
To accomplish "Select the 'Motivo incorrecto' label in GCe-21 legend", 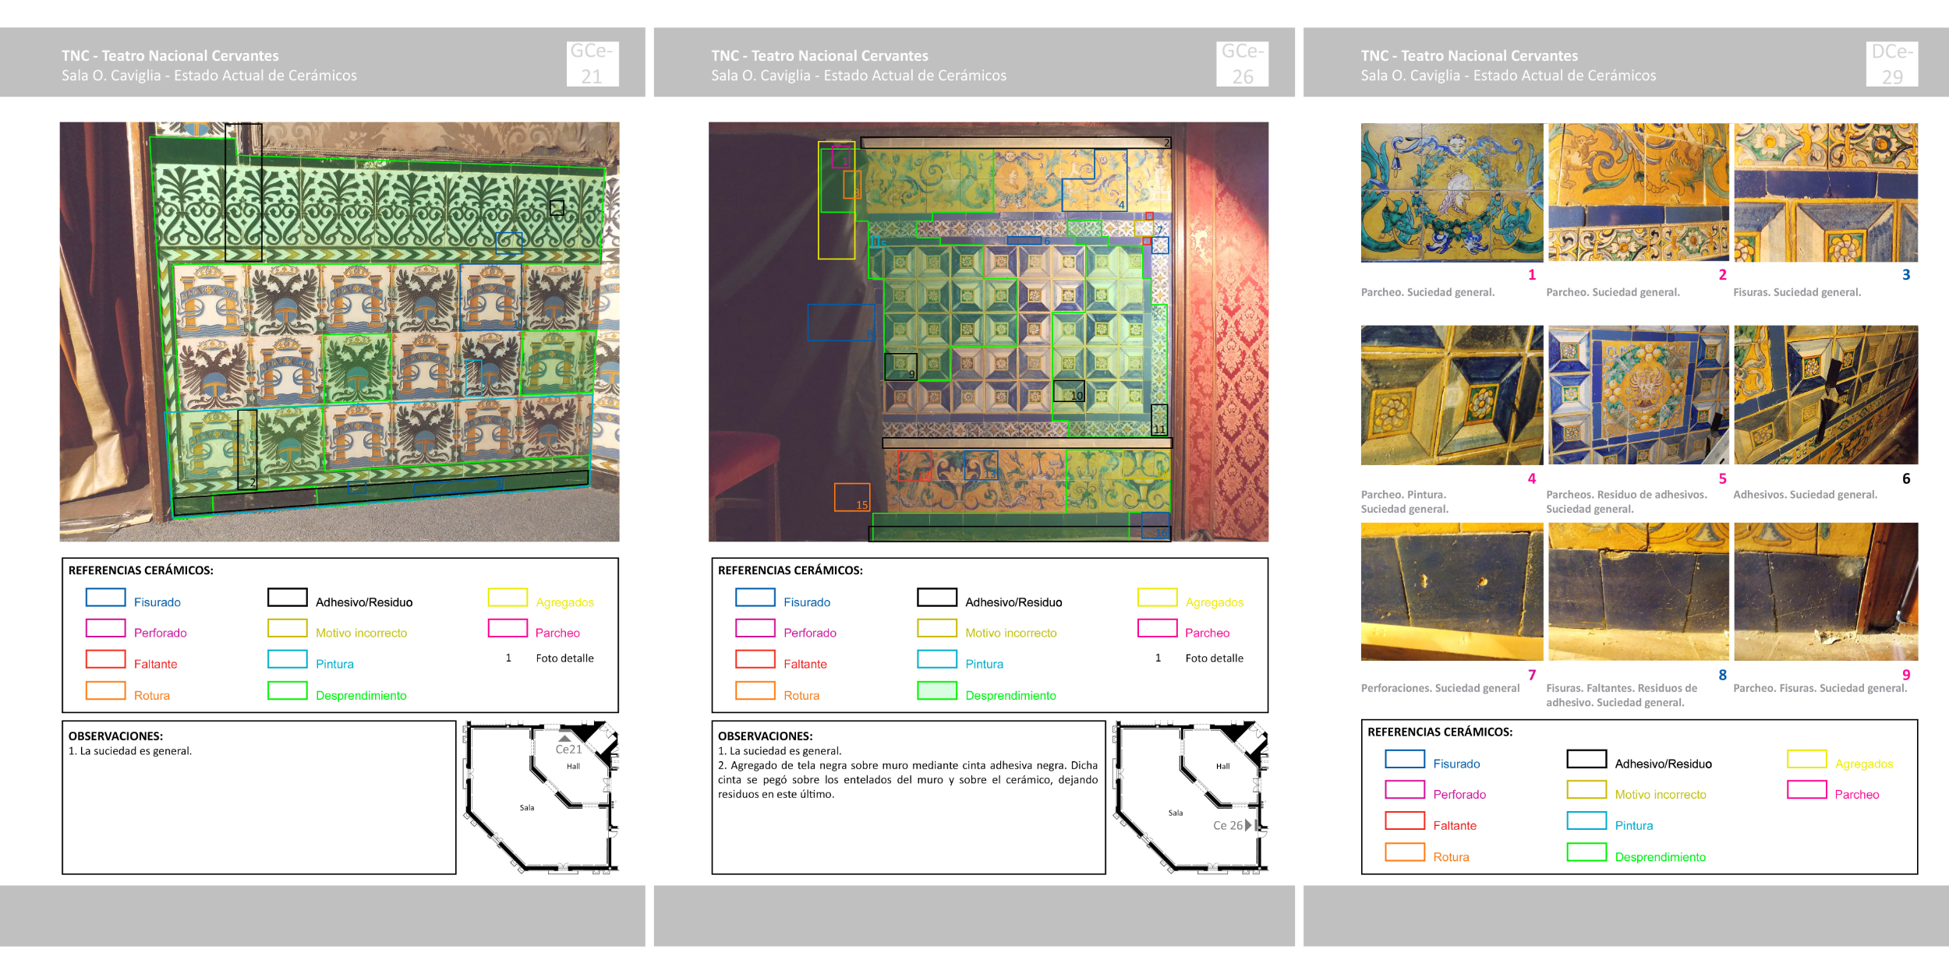I will [361, 633].
